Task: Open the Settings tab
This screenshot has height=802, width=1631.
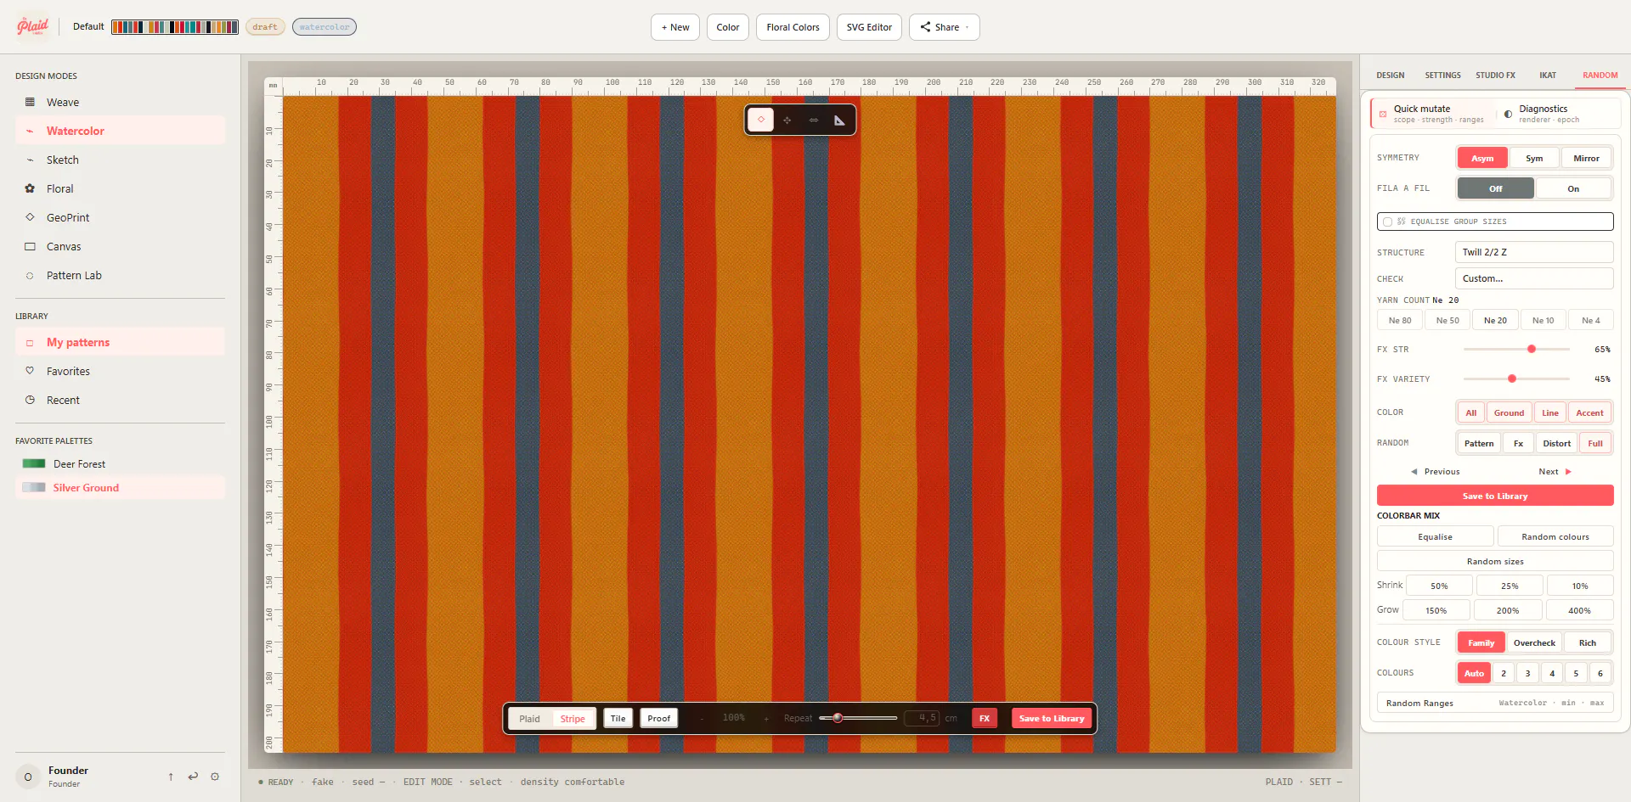Action: pyautogui.click(x=1442, y=76)
